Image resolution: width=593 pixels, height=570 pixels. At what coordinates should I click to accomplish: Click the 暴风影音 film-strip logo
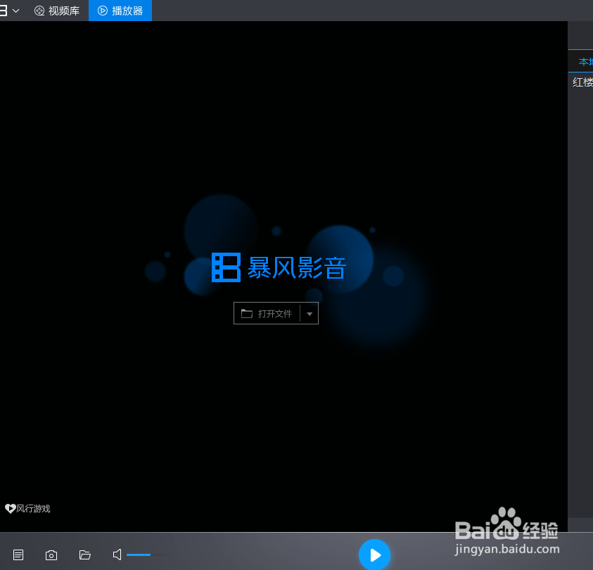pos(227,267)
